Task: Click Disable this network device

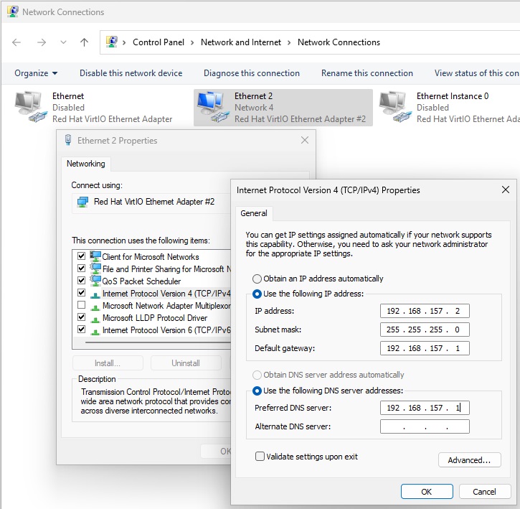Action: point(131,73)
